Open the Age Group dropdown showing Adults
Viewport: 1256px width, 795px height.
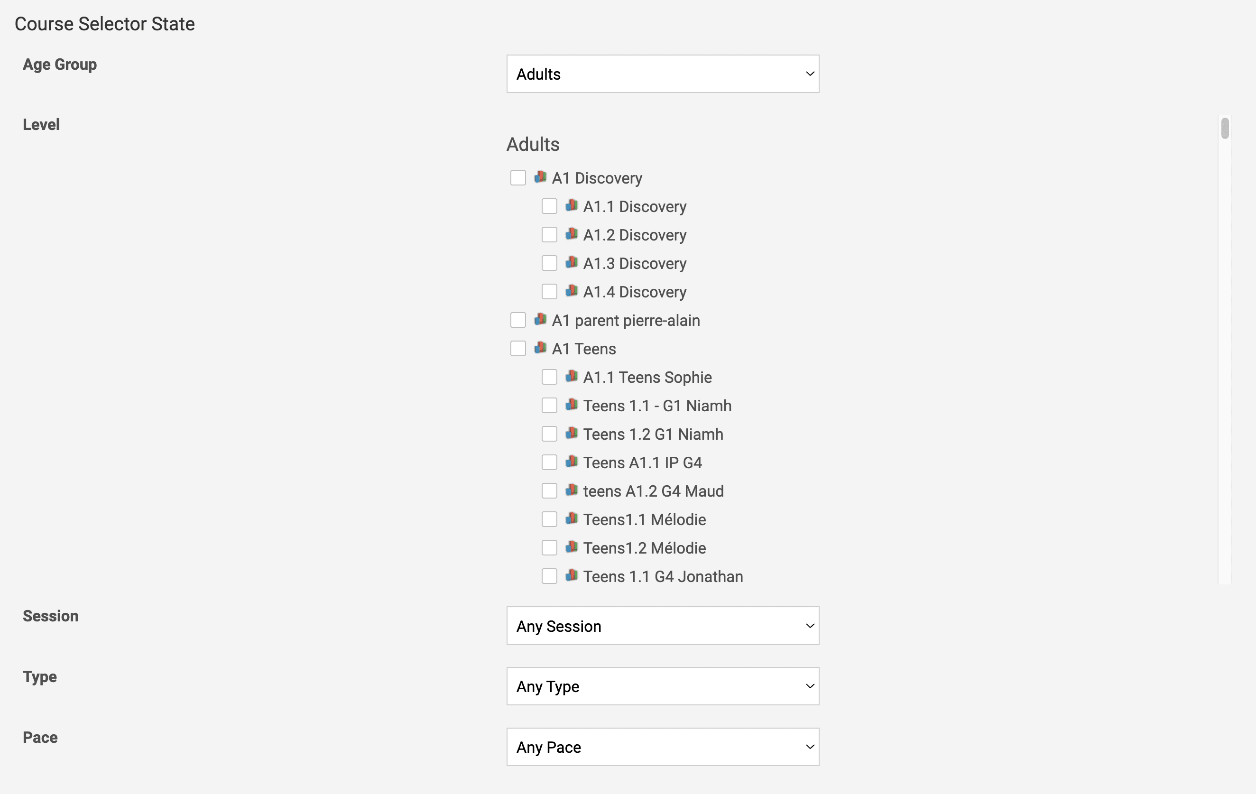click(663, 74)
